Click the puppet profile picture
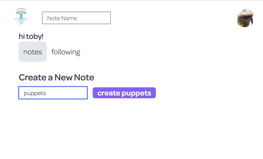Viewport: 263px width, 159px height. click(x=245, y=18)
